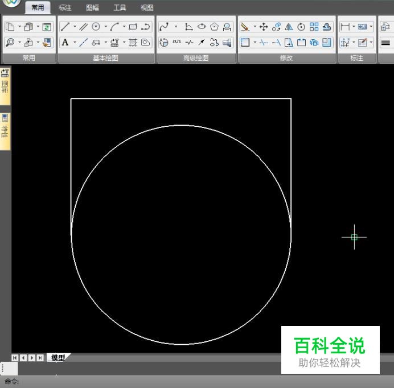Click the Paste clipboard icon
The height and width of the screenshot is (388, 394).
click(28, 27)
